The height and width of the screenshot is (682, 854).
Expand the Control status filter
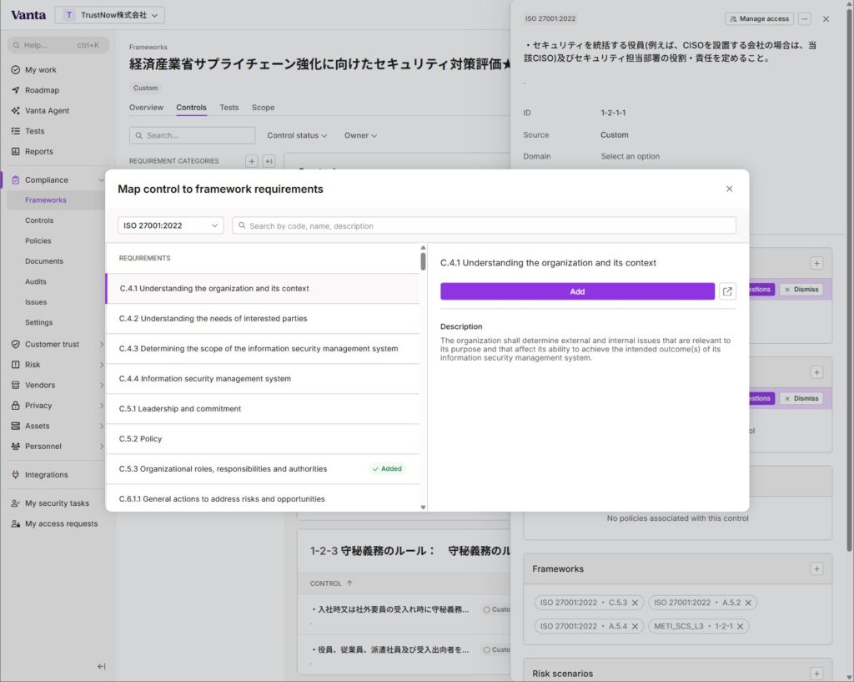(x=297, y=135)
